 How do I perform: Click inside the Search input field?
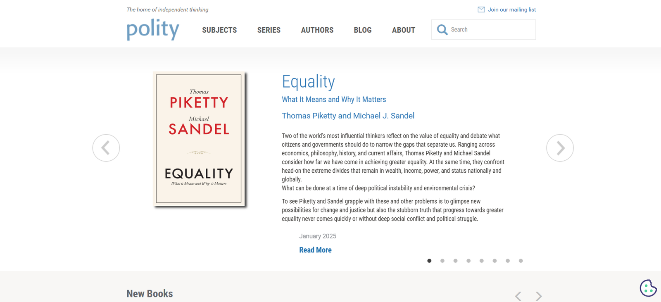[x=487, y=29]
